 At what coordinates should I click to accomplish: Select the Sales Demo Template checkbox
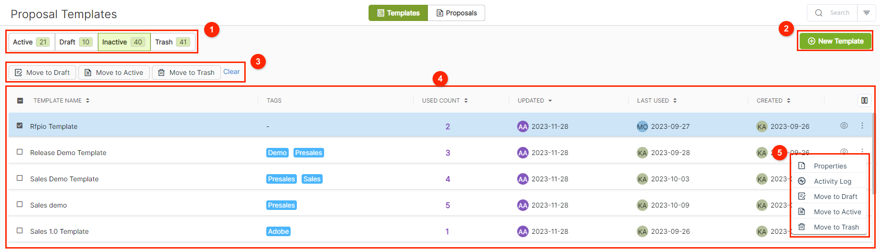pyautogui.click(x=20, y=178)
